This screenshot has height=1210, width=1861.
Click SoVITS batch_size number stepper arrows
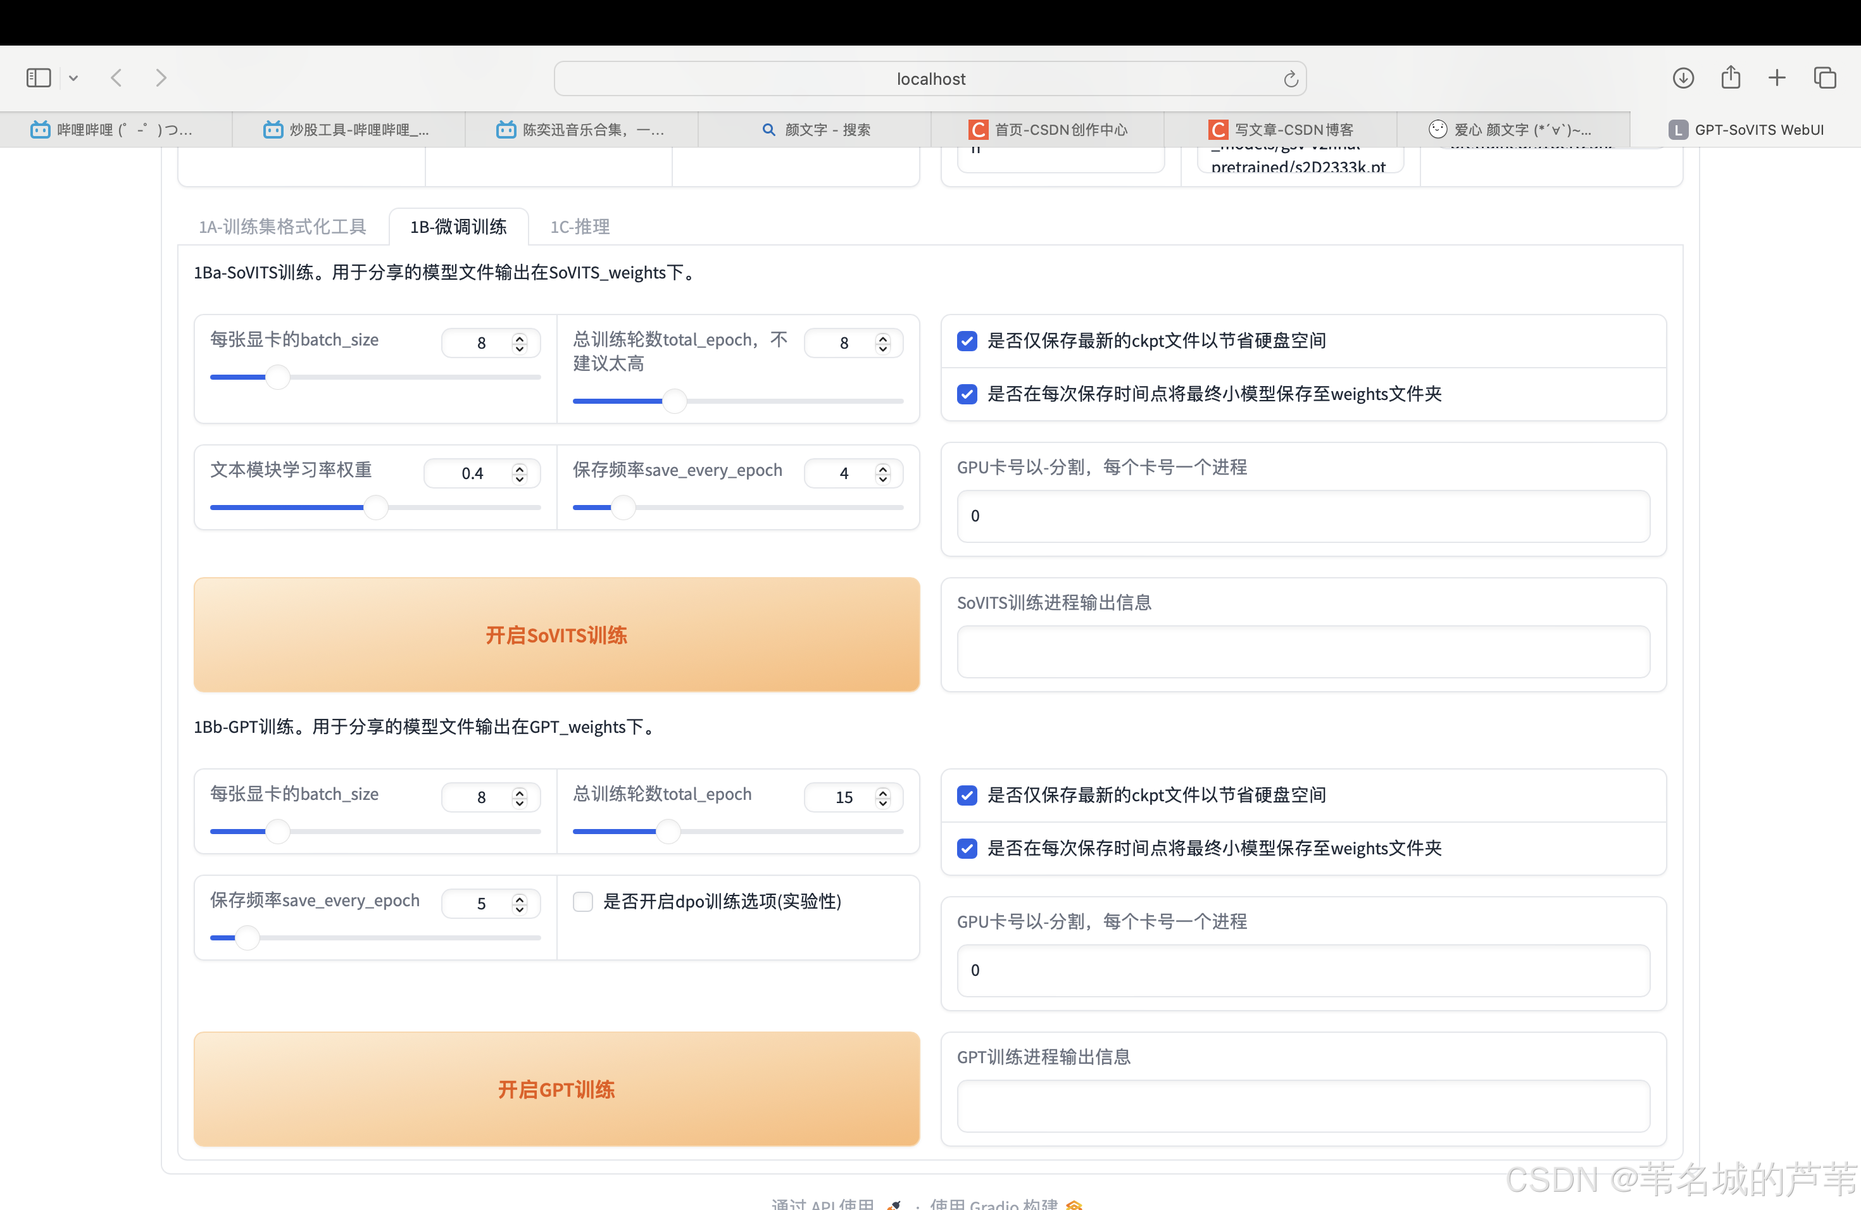coord(519,343)
